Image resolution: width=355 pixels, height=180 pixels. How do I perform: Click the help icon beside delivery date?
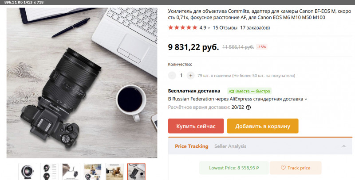click(248, 107)
